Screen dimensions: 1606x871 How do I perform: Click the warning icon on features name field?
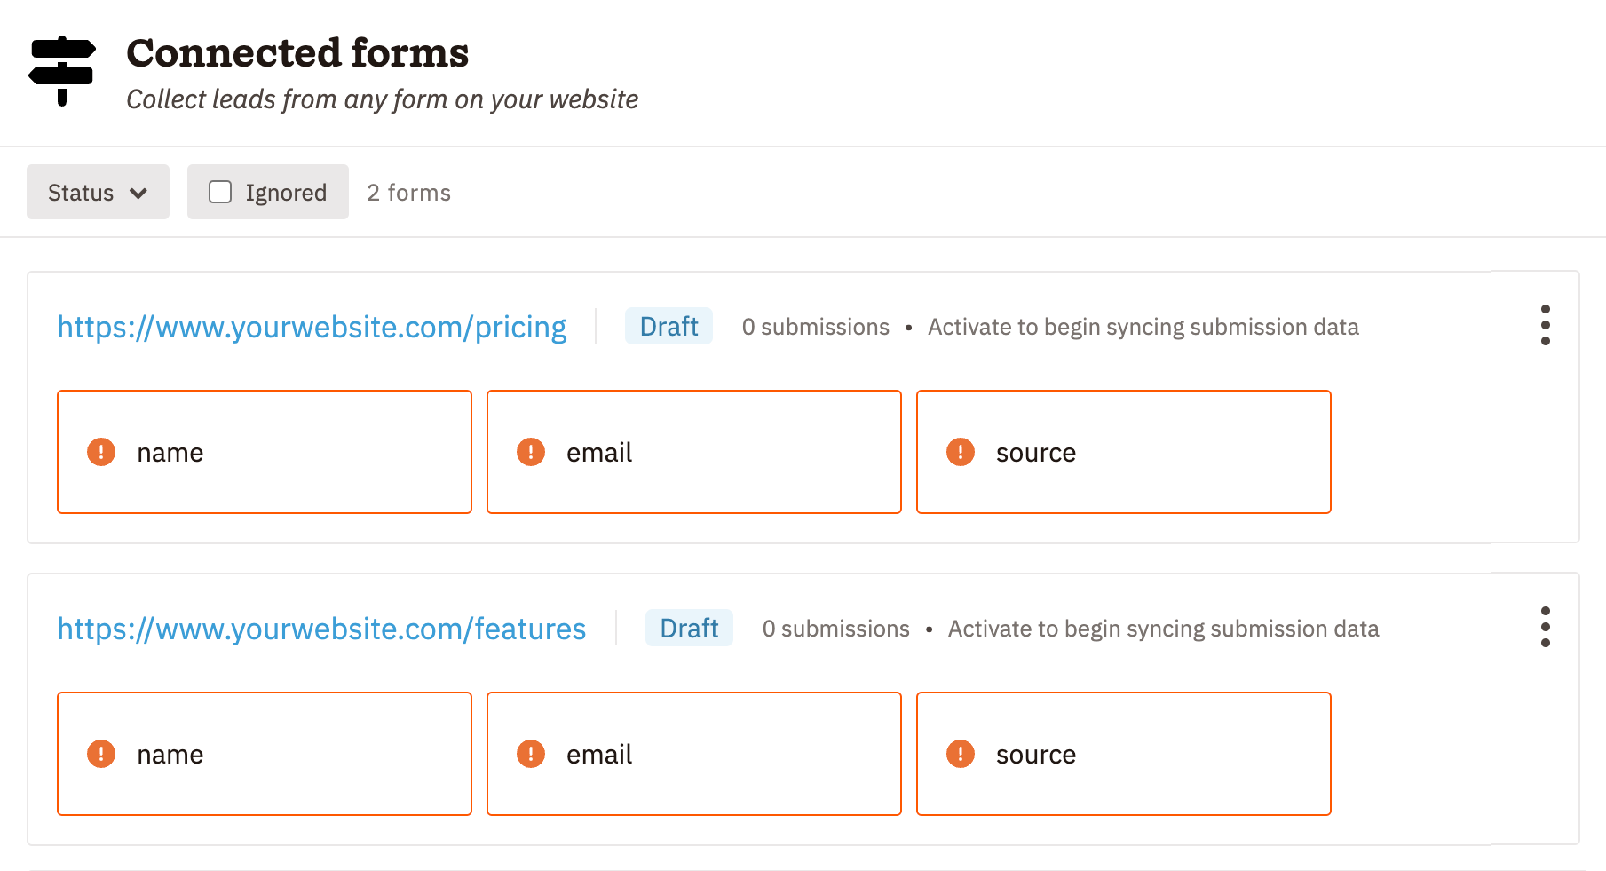click(101, 754)
